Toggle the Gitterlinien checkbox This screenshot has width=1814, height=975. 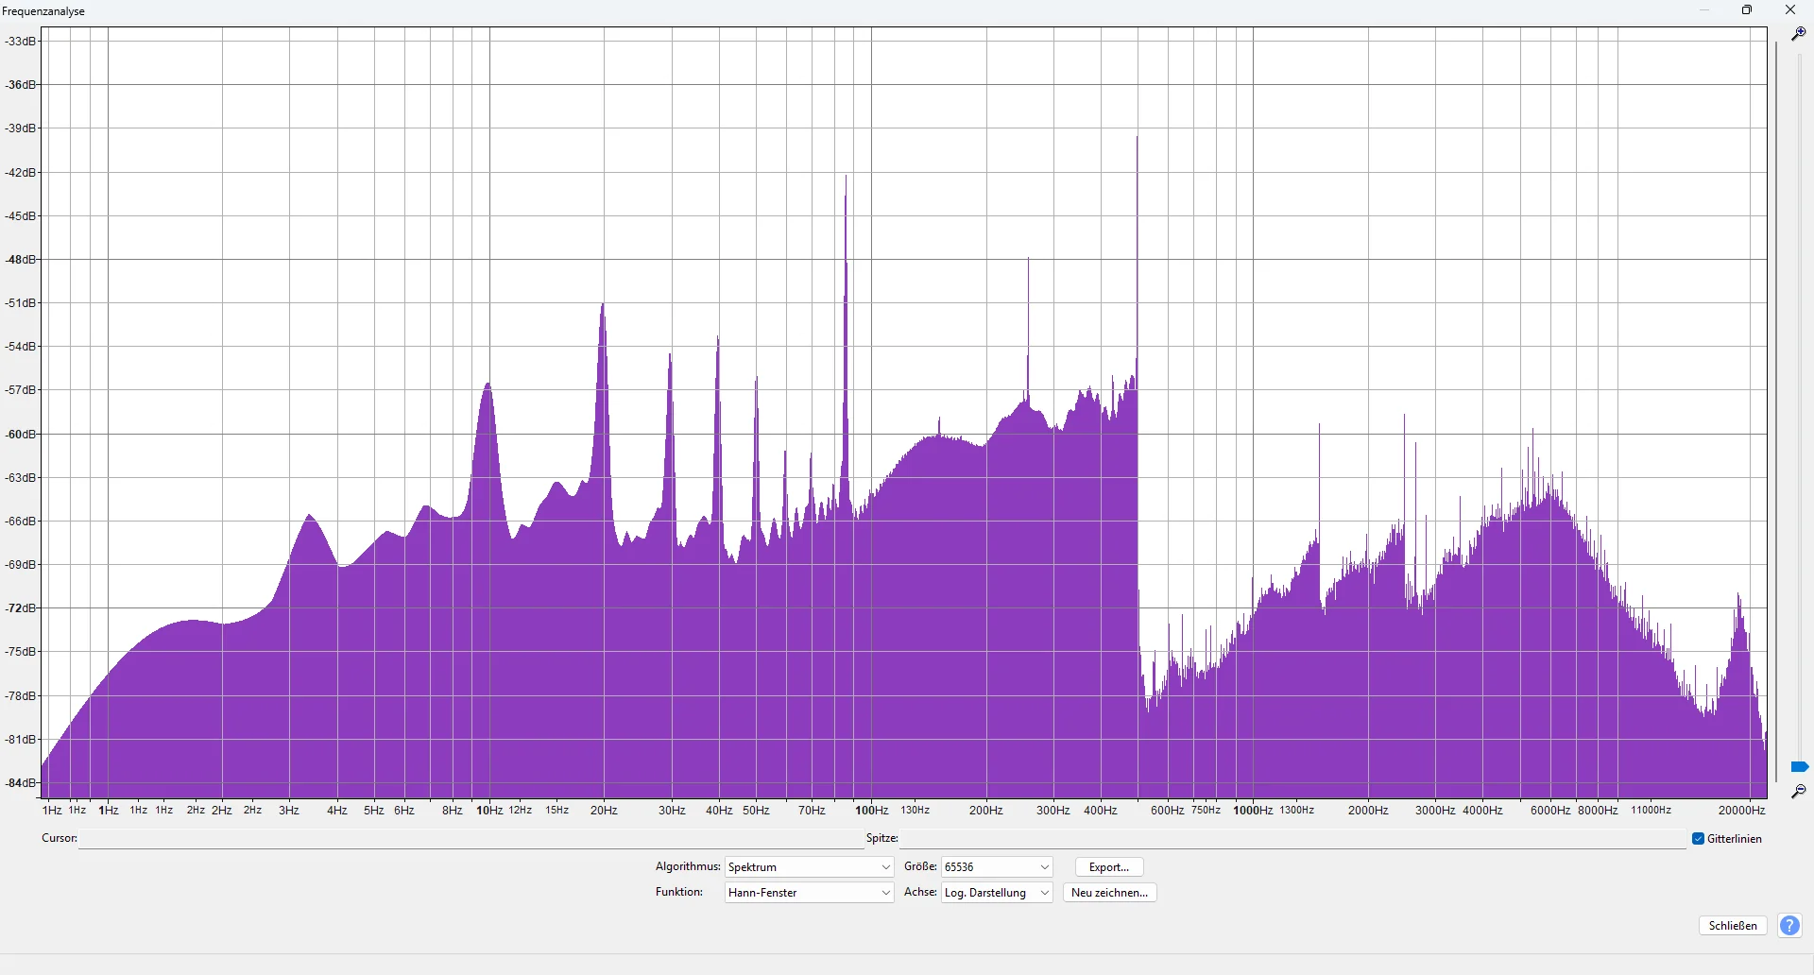tap(1698, 839)
